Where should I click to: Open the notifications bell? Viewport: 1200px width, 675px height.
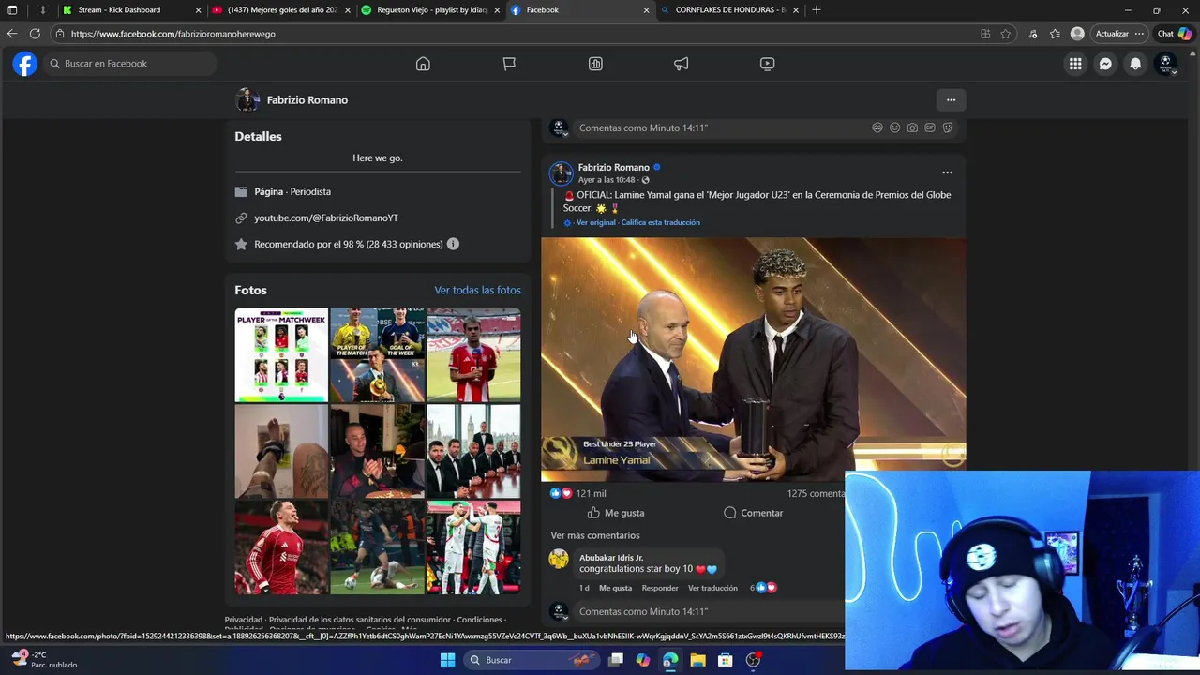[x=1135, y=64]
